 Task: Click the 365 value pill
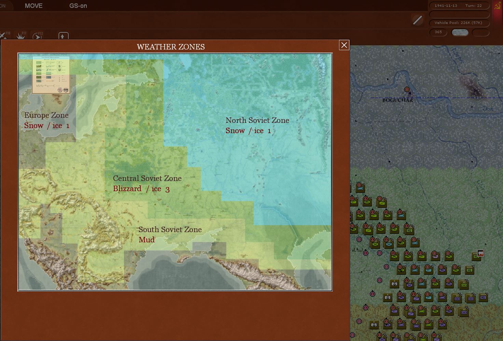click(438, 32)
